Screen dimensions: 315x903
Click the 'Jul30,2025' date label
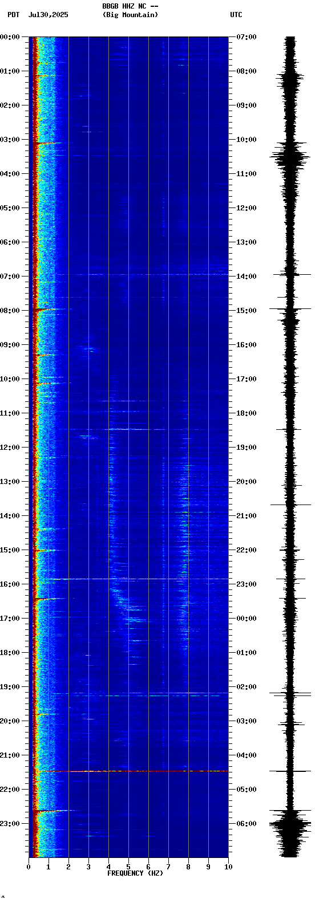click(x=48, y=15)
